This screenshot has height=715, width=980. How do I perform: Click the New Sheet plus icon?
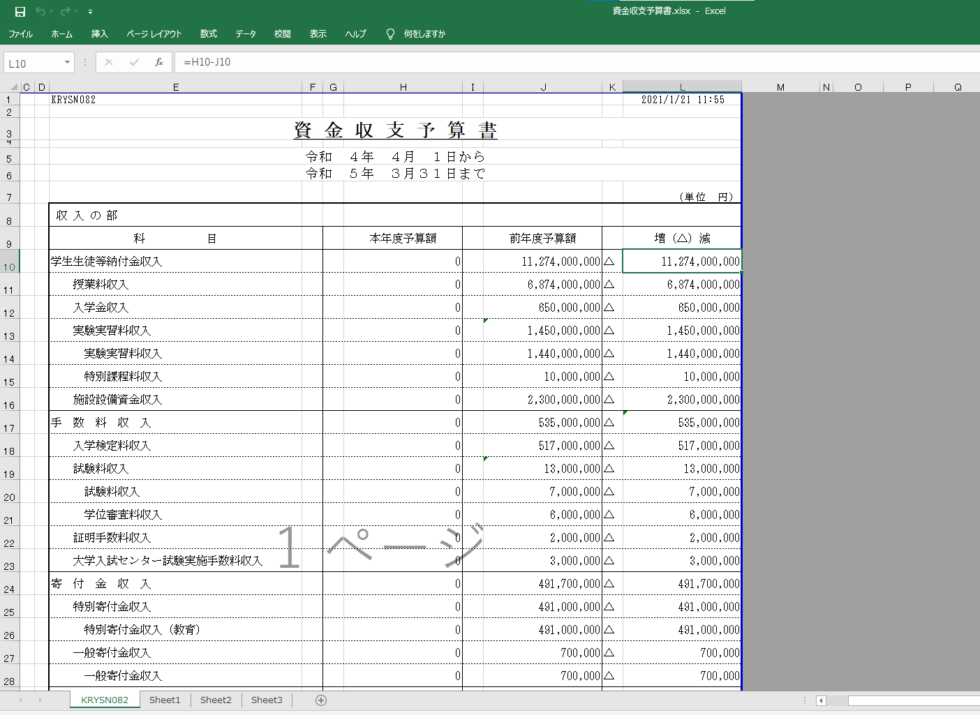pyautogui.click(x=321, y=700)
